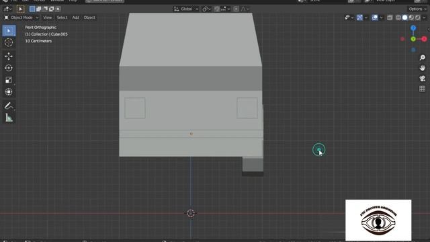Set selection mode to subtract (third square icon)
Screen dimensions: 430x242
[45, 9]
